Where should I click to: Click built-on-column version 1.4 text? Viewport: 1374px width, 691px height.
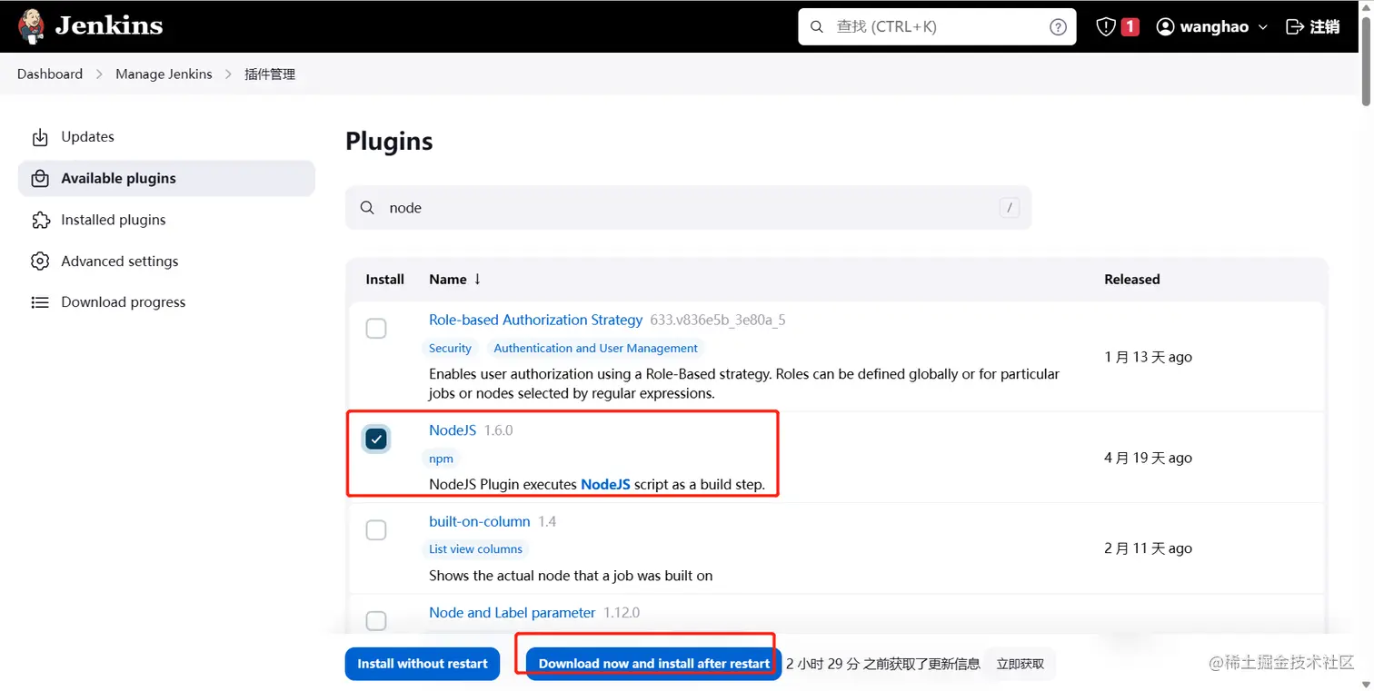click(x=547, y=521)
